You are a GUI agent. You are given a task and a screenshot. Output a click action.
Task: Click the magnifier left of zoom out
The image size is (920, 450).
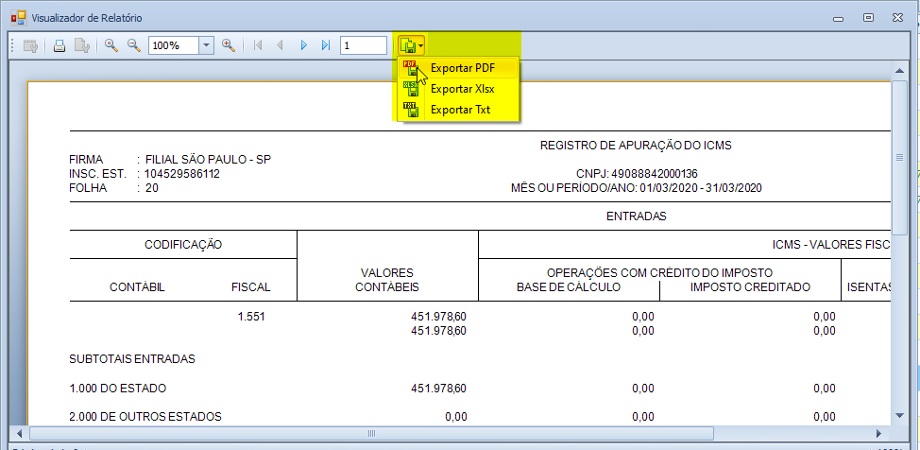(x=111, y=45)
